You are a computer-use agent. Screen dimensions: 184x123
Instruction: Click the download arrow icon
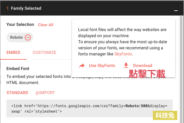coord(126,65)
